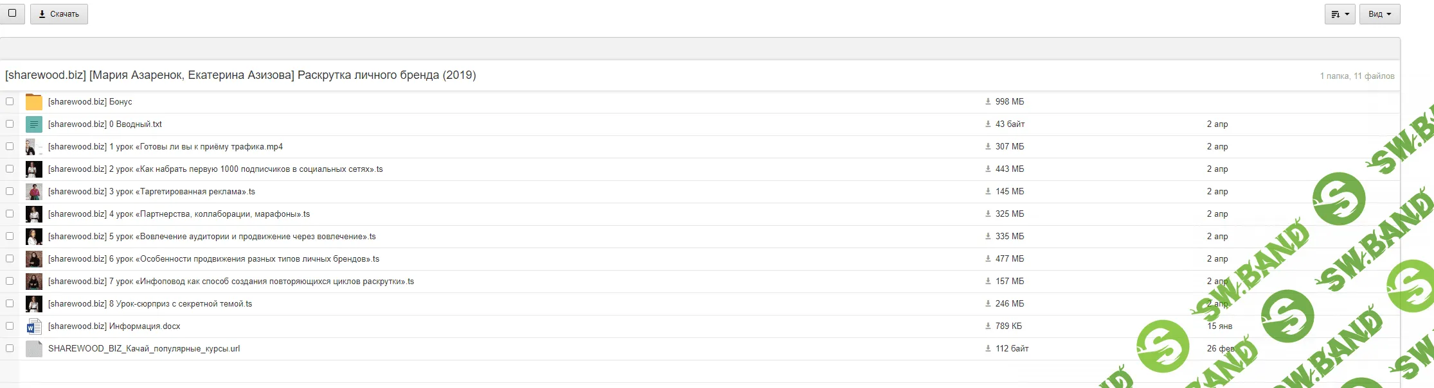1434x388 pixels.
Task: Open file 1 урок «Готовы ли вы к приёму трафика.mp4
Action: point(165,147)
